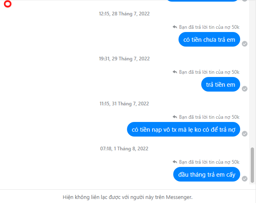The height and width of the screenshot is (203, 256).
Task: Open replied-to 'nợ 50k' reference above 'có tiền chưa trả em'
Action: tap(209, 27)
